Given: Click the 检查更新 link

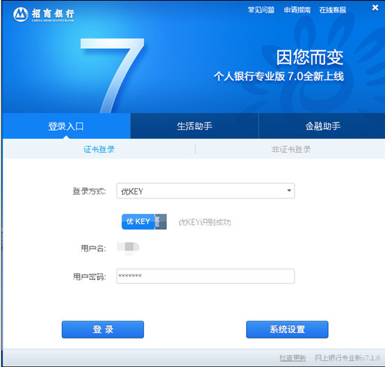Looking at the screenshot, I should tap(293, 358).
